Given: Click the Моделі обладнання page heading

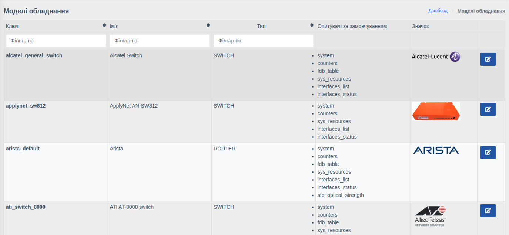Looking at the screenshot, I should tap(36, 11).
